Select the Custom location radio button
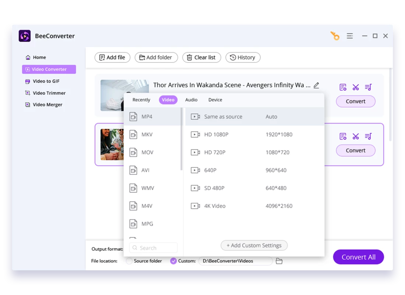This screenshot has height=295, width=405. click(173, 261)
